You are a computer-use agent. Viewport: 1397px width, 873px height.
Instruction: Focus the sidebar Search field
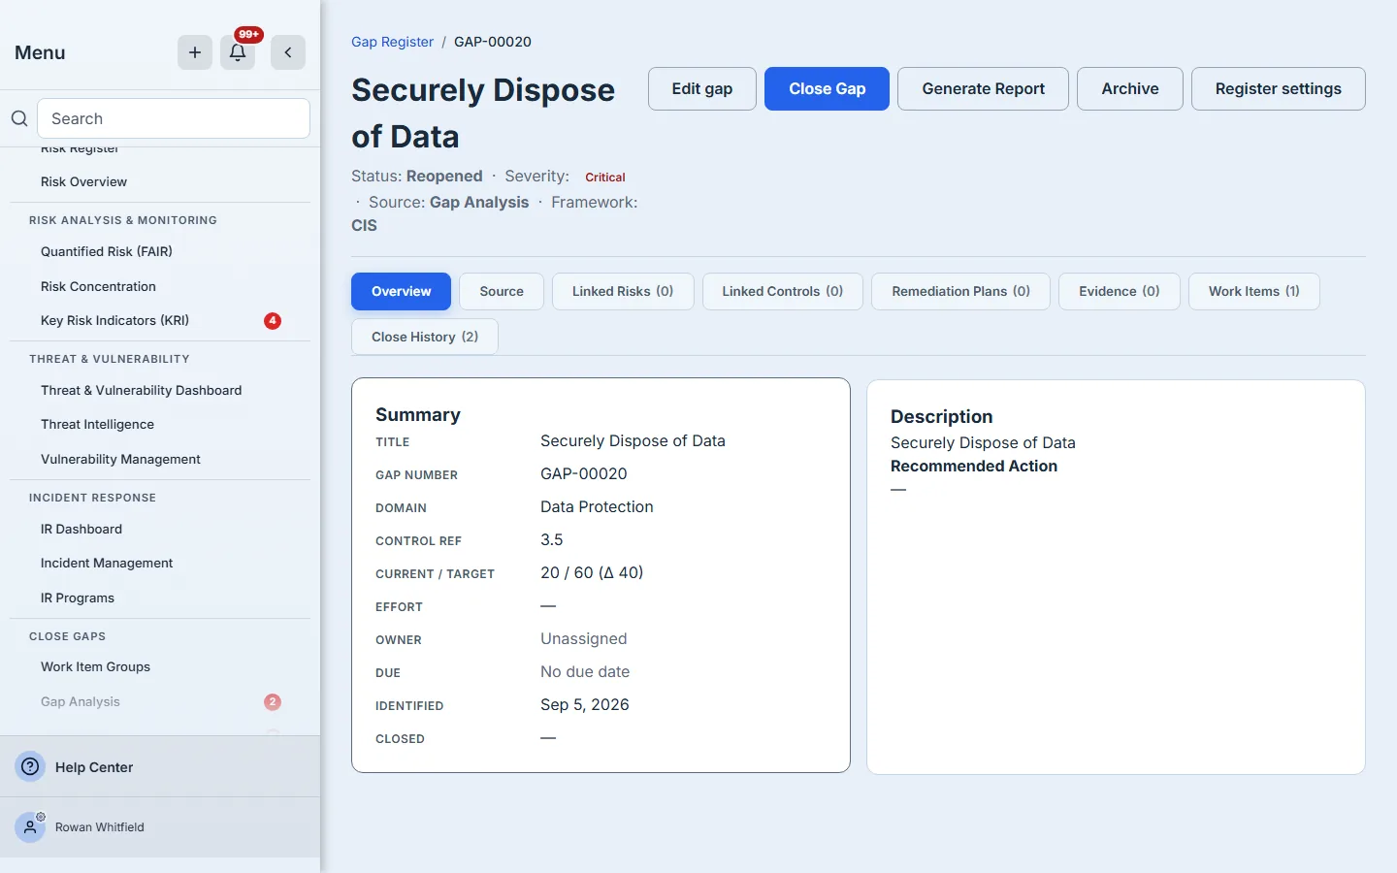(x=174, y=118)
